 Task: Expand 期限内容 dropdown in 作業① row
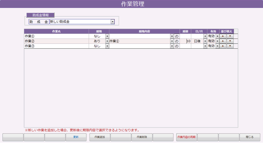[172, 36]
